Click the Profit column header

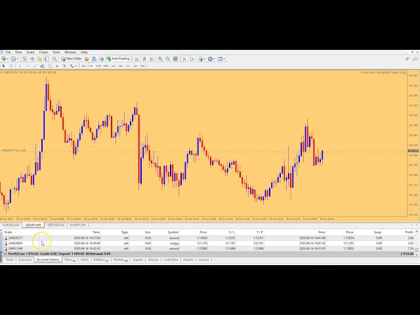click(x=409, y=232)
